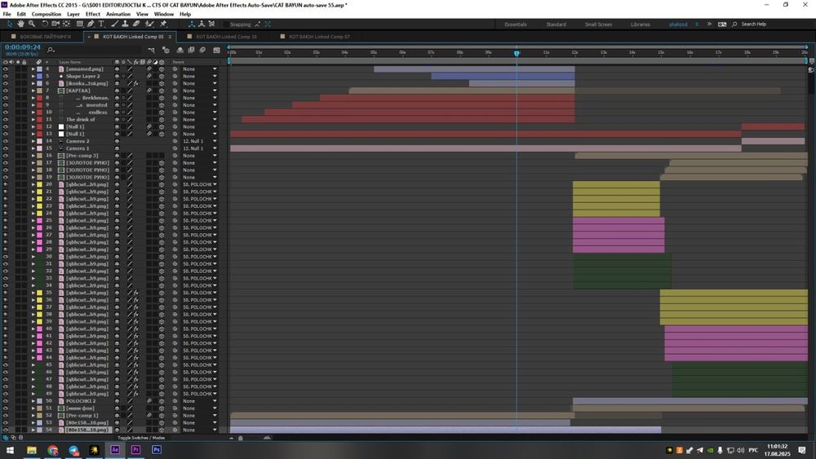Switch to Standard workspace
Image resolution: width=816 pixels, height=459 pixels.
(x=556, y=24)
